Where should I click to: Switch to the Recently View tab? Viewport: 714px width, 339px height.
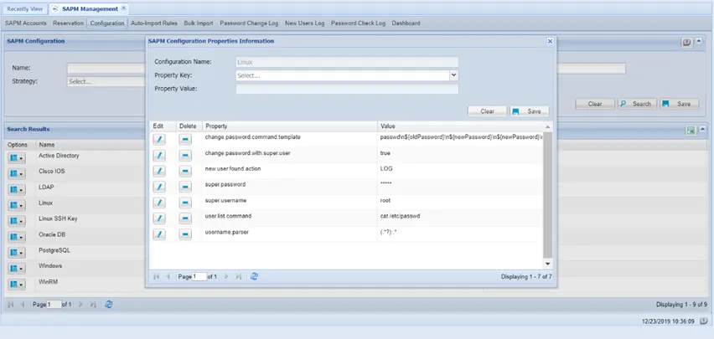pyautogui.click(x=25, y=8)
